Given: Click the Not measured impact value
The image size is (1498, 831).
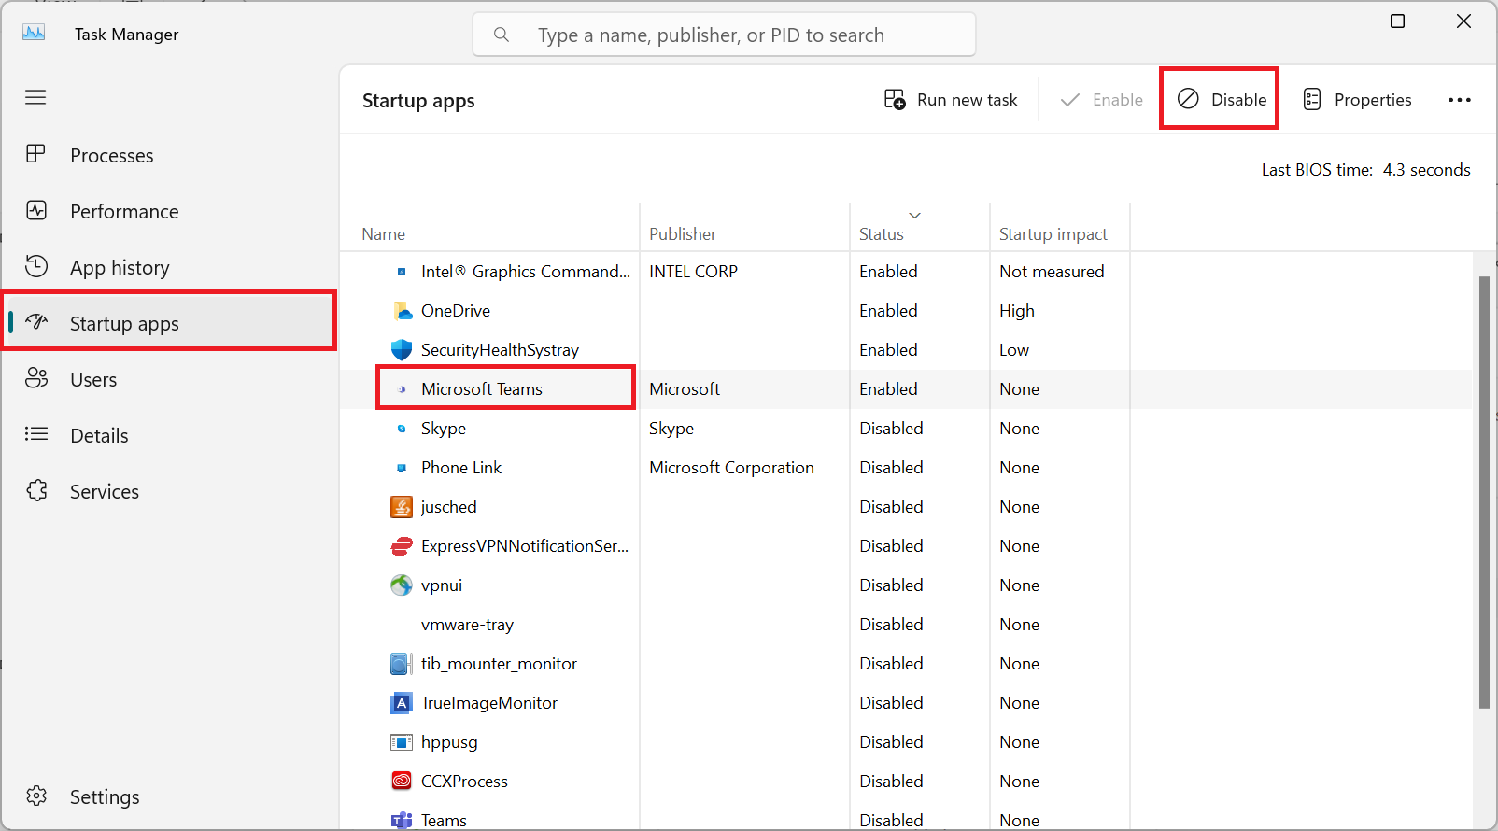Looking at the screenshot, I should [x=1052, y=272].
